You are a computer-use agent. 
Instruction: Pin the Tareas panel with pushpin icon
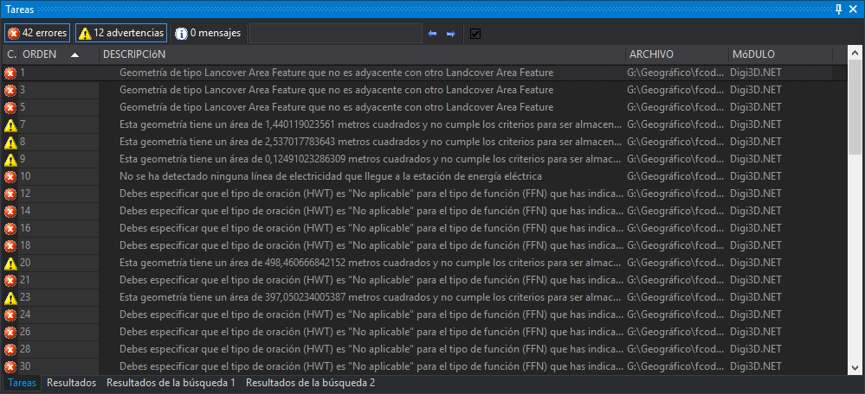click(x=838, y=9)
